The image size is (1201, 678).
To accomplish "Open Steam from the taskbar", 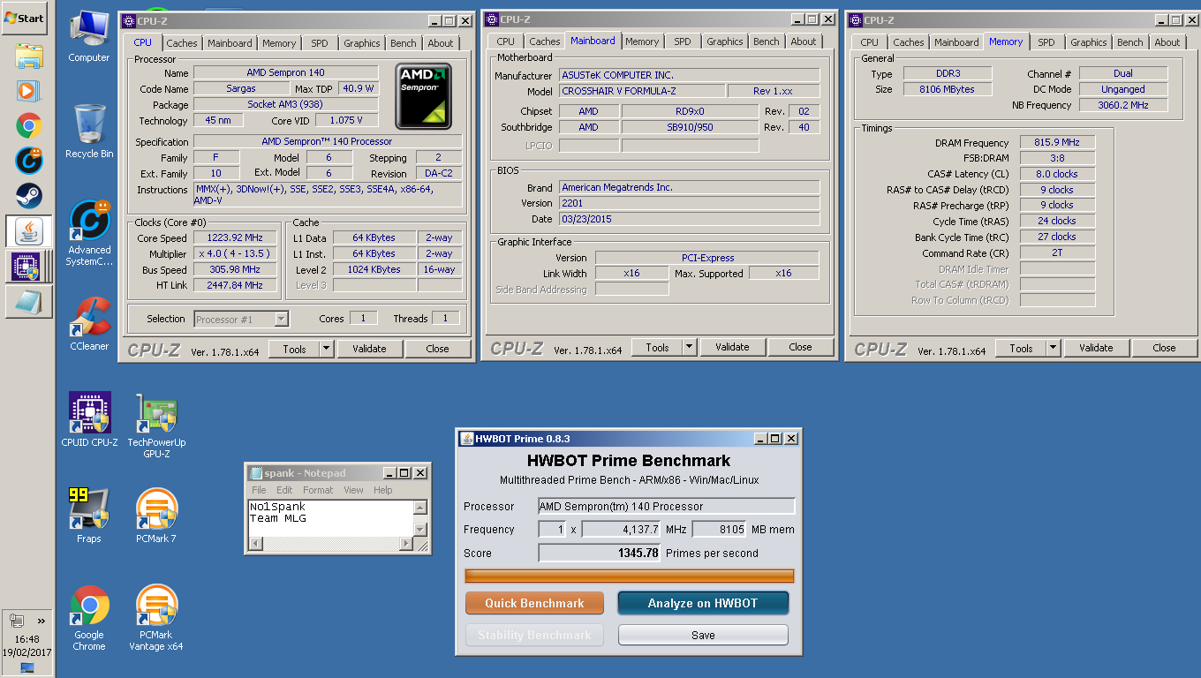I will (x=28, y=195).
